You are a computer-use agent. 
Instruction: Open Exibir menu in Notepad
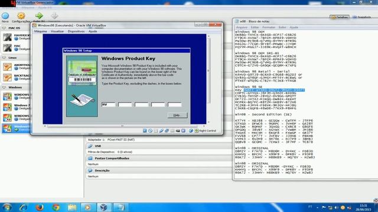click(282, 28)
